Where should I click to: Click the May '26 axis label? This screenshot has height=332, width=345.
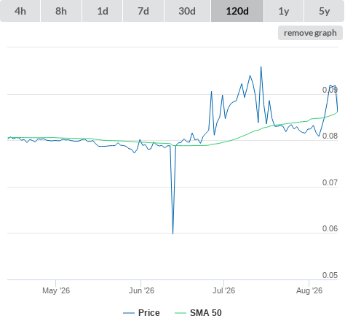coord(56,290)
